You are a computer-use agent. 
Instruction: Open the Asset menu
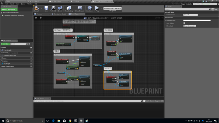point(12,4)
